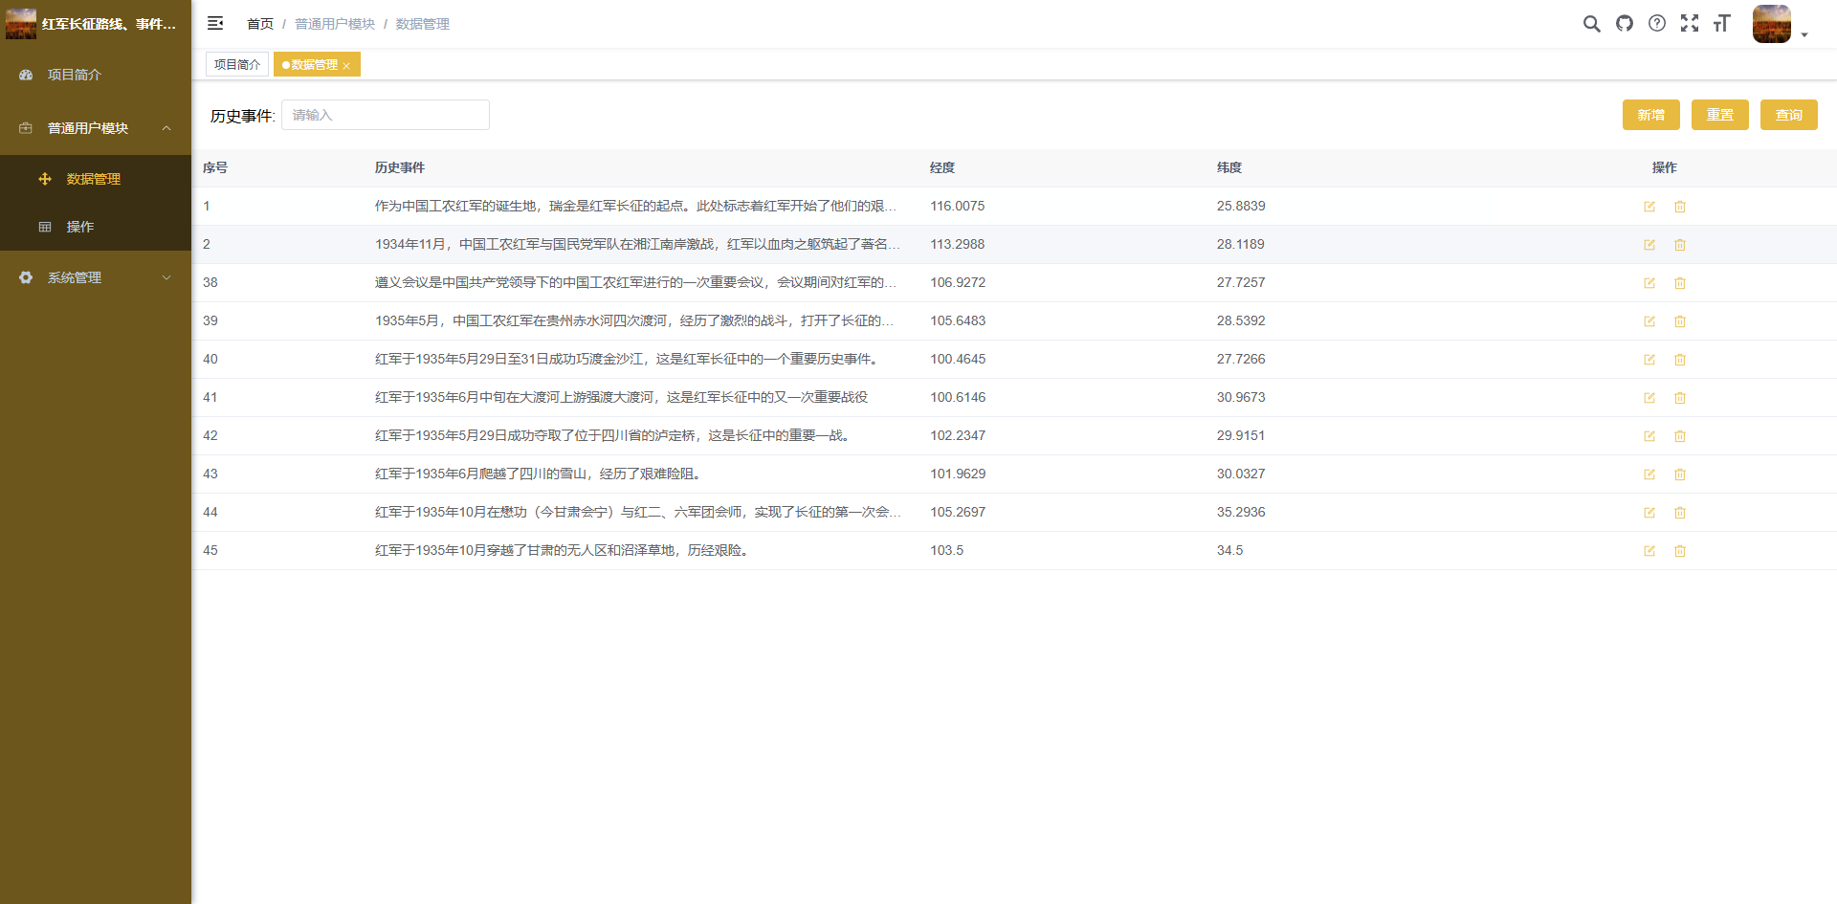Image resolution: width=1837 pixels, height=904 pixels.
Task: Click the 重置 button
Action: [1719, 115]
